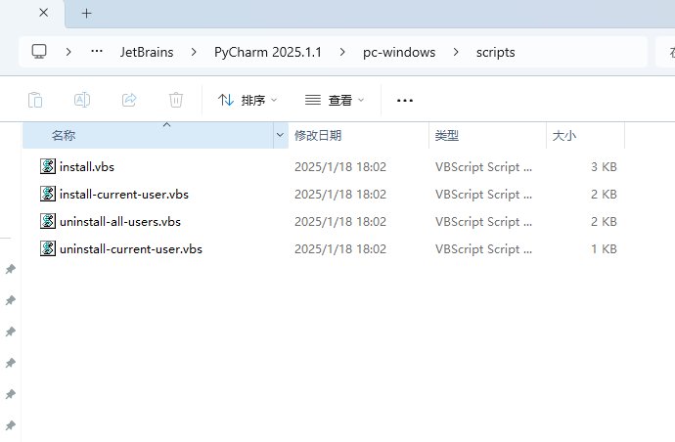Click the Share toolbar icon
Screen dimensions: 675x442
tap(129, 101)
